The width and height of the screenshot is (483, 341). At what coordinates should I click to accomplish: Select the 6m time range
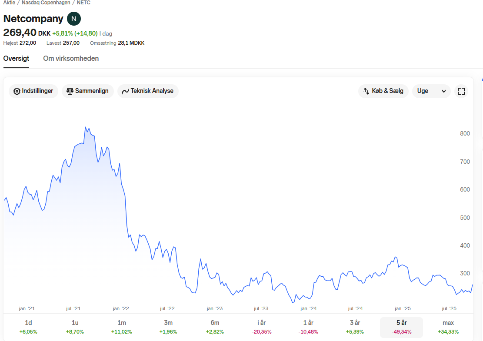click(215, 327)
